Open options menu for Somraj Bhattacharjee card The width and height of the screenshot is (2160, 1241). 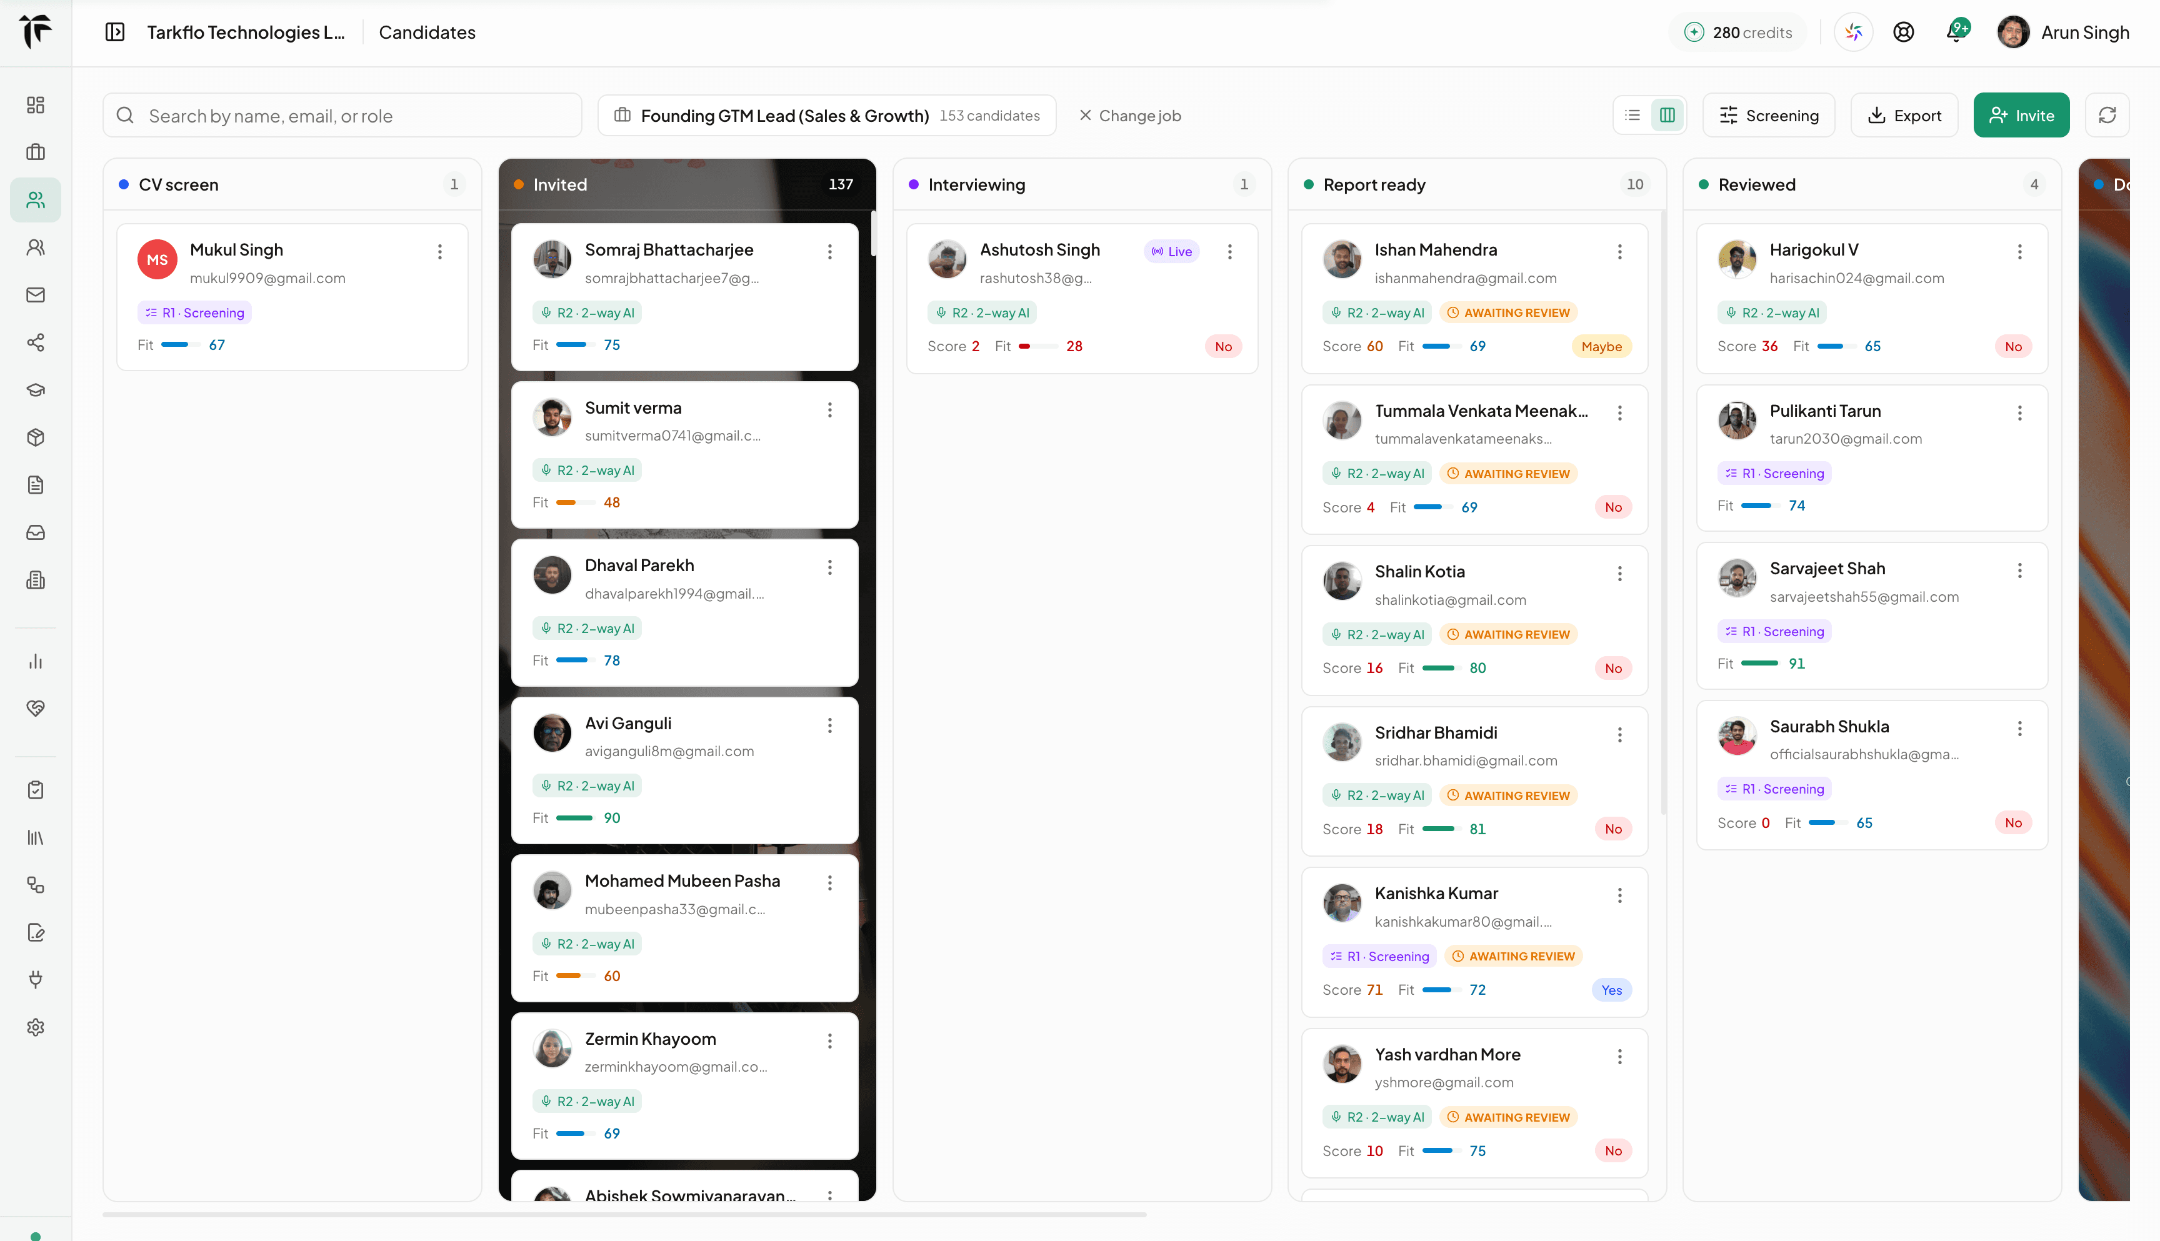click(829, 251)
